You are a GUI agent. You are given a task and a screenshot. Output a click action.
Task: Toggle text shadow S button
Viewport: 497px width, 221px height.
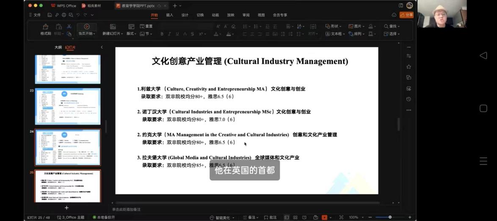coord(193,34)
